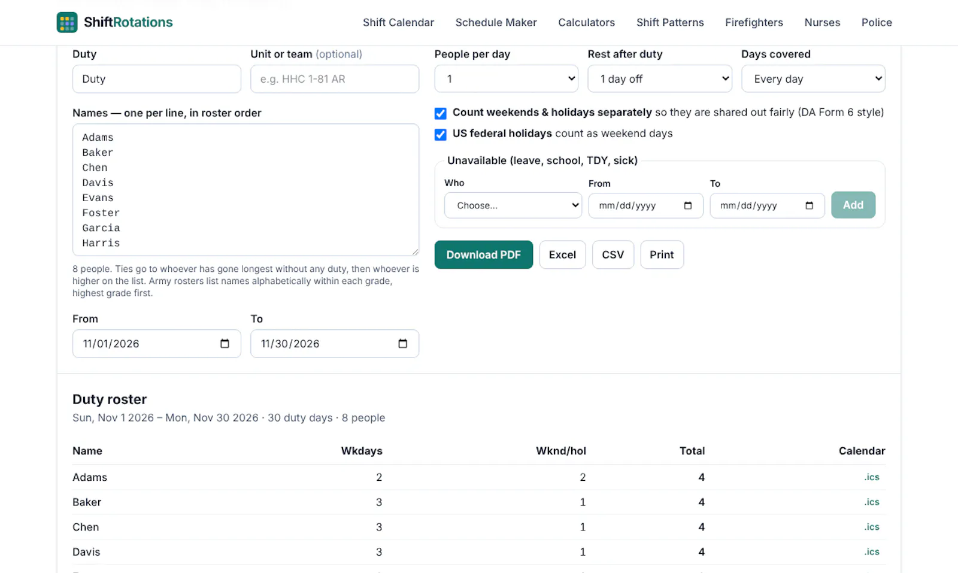Select Calculators menu item
The width and height of the screenshot is (958, 573).
pos(586,22)
